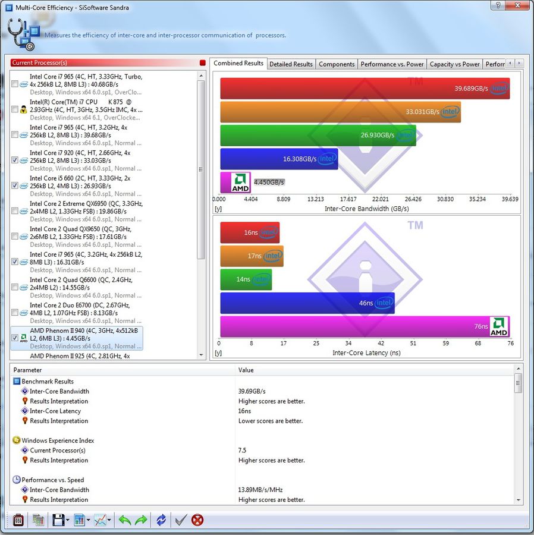Viewport: 534px width, 535px height.
Task: Switch to the Detailed Results tab
Action: point(291,64)
